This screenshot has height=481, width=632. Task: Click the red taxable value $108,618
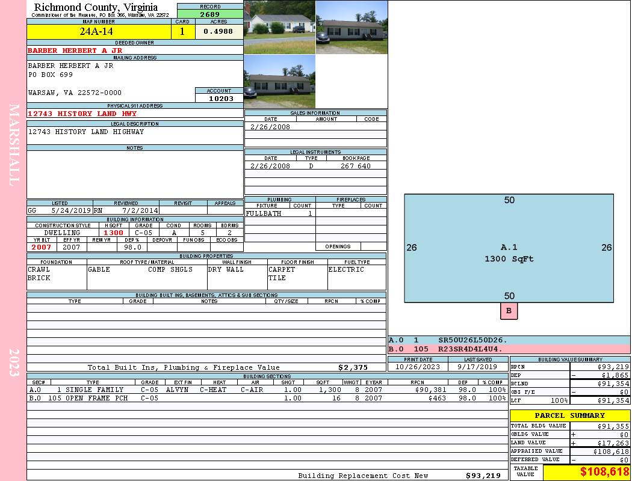coord(604,472)
